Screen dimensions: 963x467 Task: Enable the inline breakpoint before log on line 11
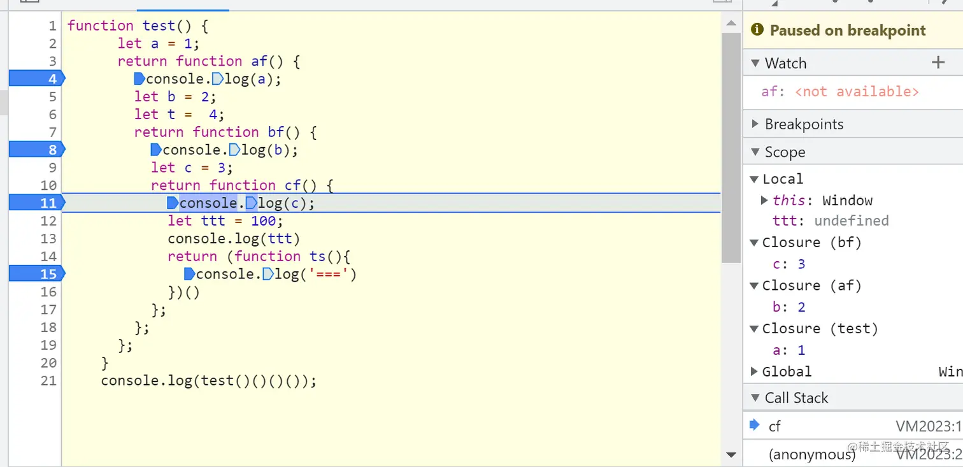point(251,203)
